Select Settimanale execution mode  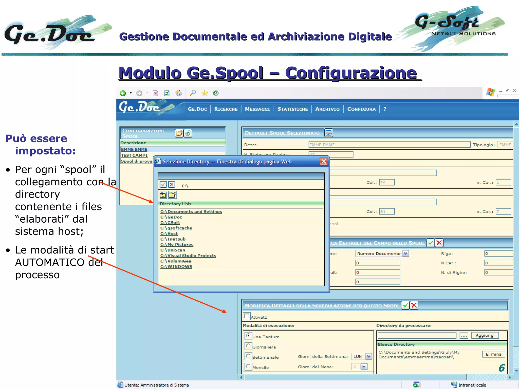(x=248, y=356)
